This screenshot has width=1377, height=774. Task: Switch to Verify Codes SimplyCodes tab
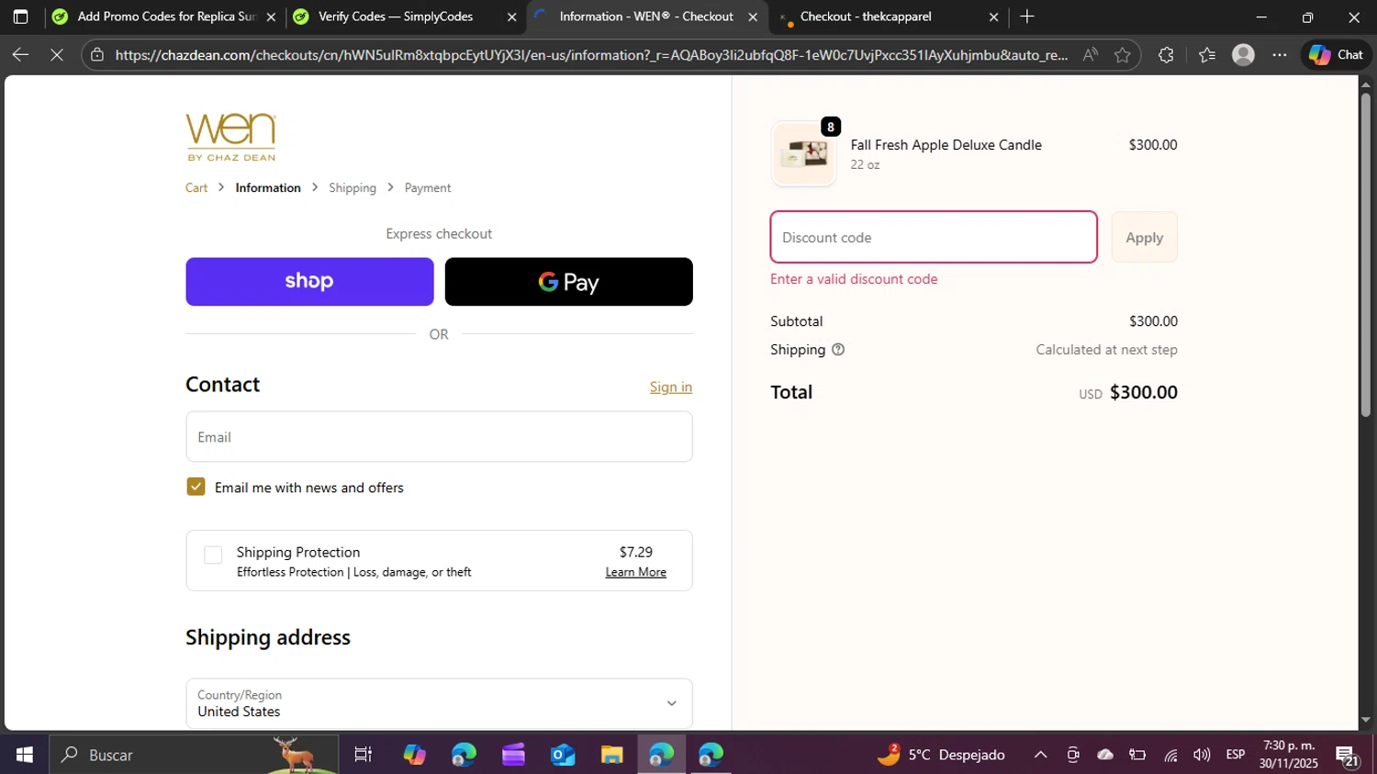coord(395,17)
